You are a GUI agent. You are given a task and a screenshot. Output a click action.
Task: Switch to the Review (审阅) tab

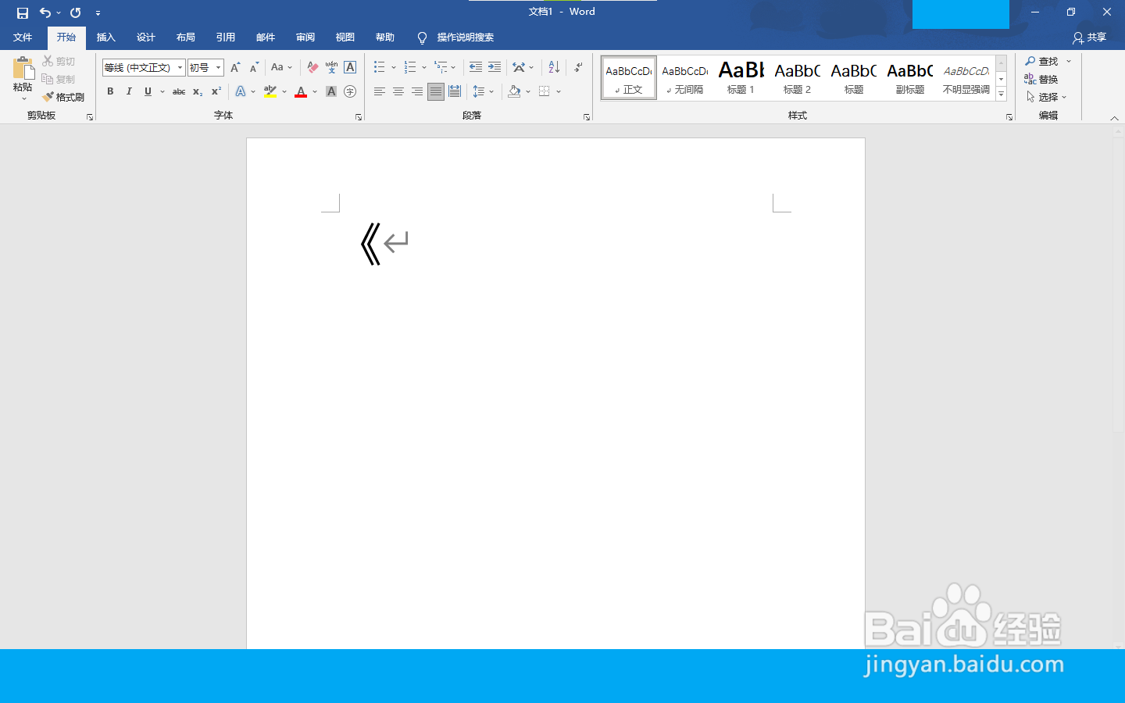305,37
